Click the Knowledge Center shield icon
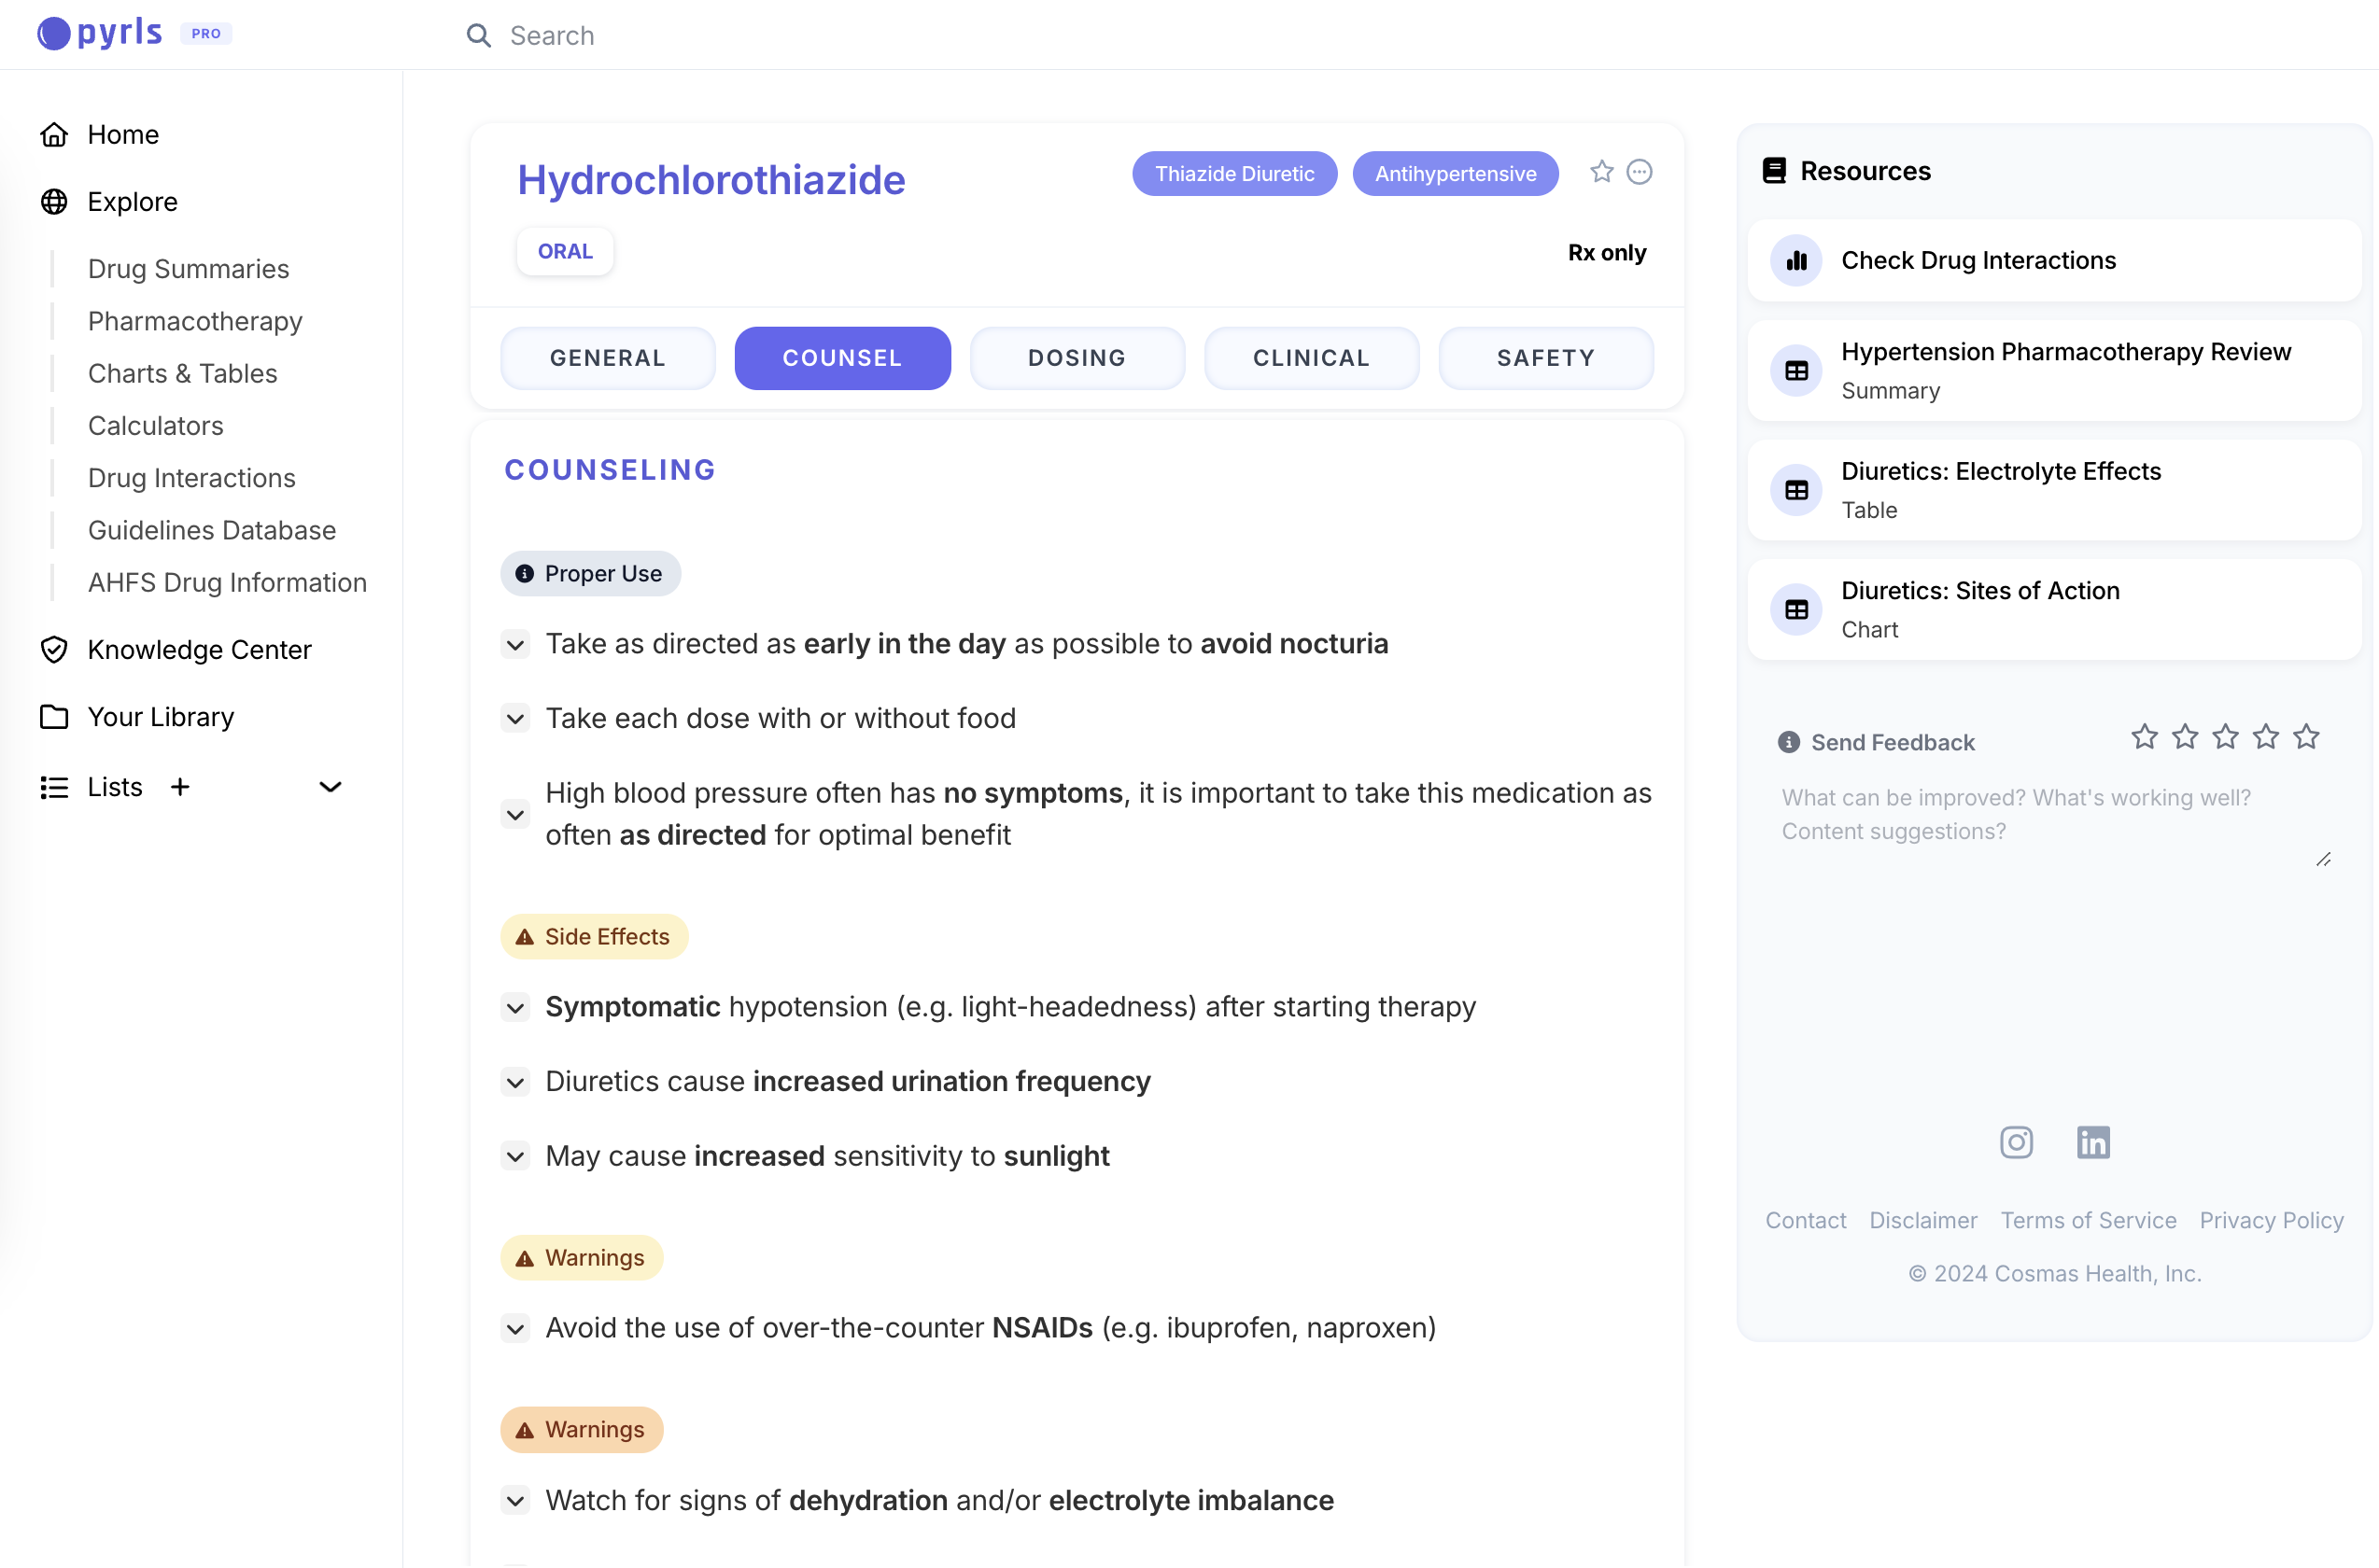The height and width of the screenshot is (1568, 2379). click(x=54, y=650)
